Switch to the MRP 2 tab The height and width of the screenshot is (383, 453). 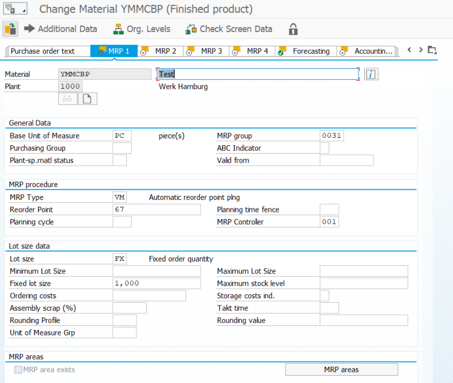[x=160, y=51]
